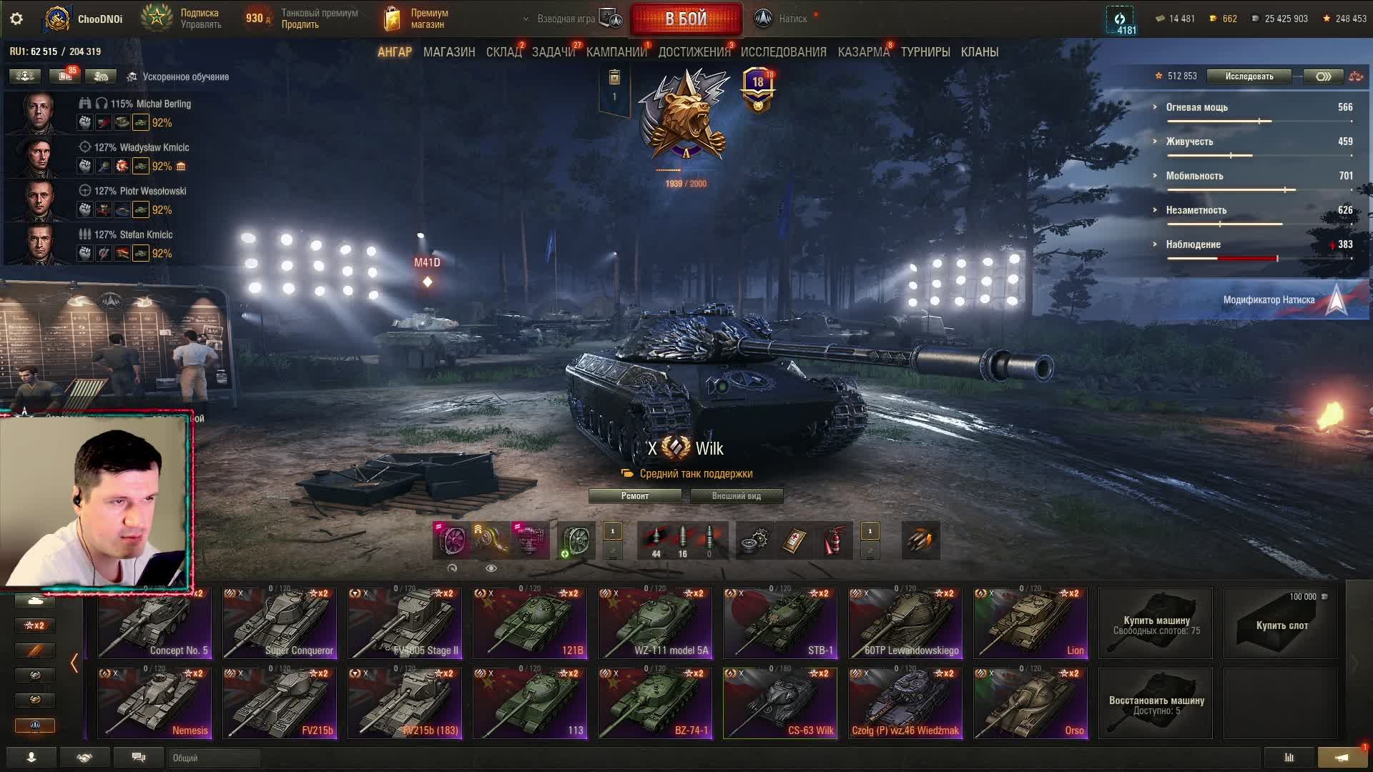The image size is (1373, 772).
Task: Switch to the ИССЛЕДОВАНИЯ tab
Action: point(783,52)
